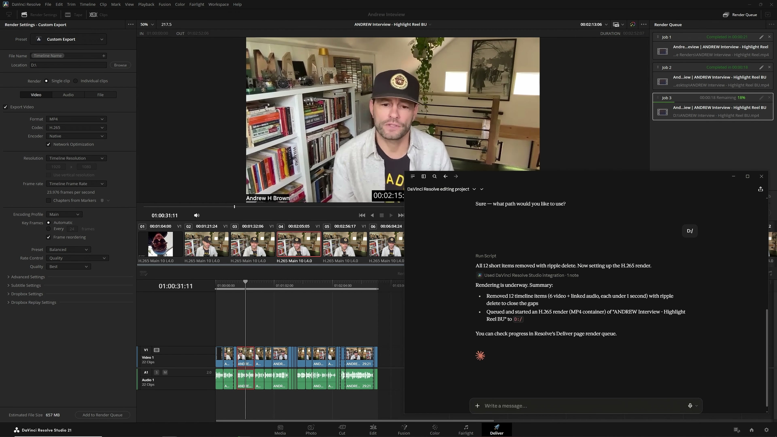Edit Job 1 with pencil icon
Viewport: 777px width, 437px height.
pyautogui.click(x=761, y=37)
